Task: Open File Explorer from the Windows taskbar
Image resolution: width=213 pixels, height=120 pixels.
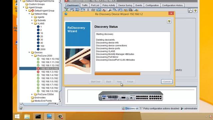Action: tap(27, 116)
